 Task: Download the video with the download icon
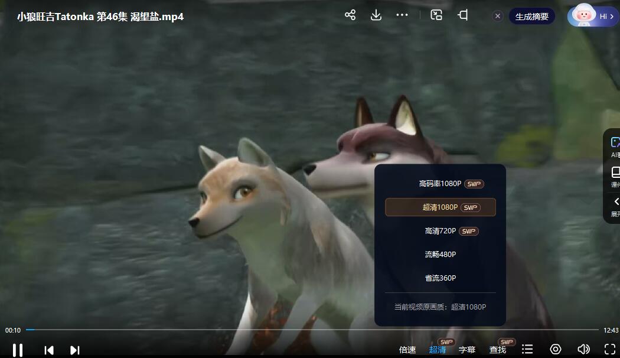point(376,15)
